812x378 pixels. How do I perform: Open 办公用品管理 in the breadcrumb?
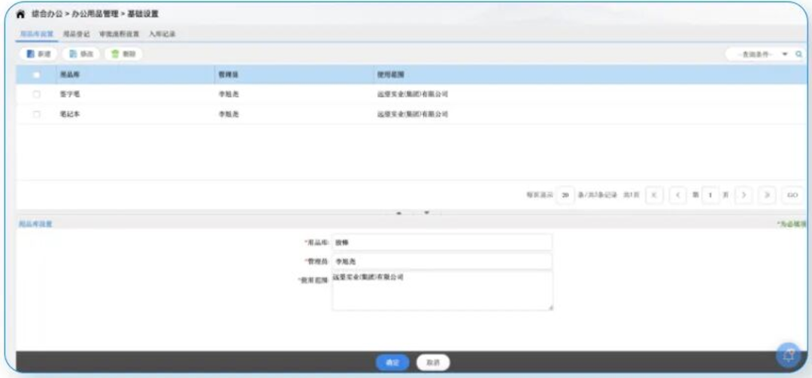(x=94, y=14)
